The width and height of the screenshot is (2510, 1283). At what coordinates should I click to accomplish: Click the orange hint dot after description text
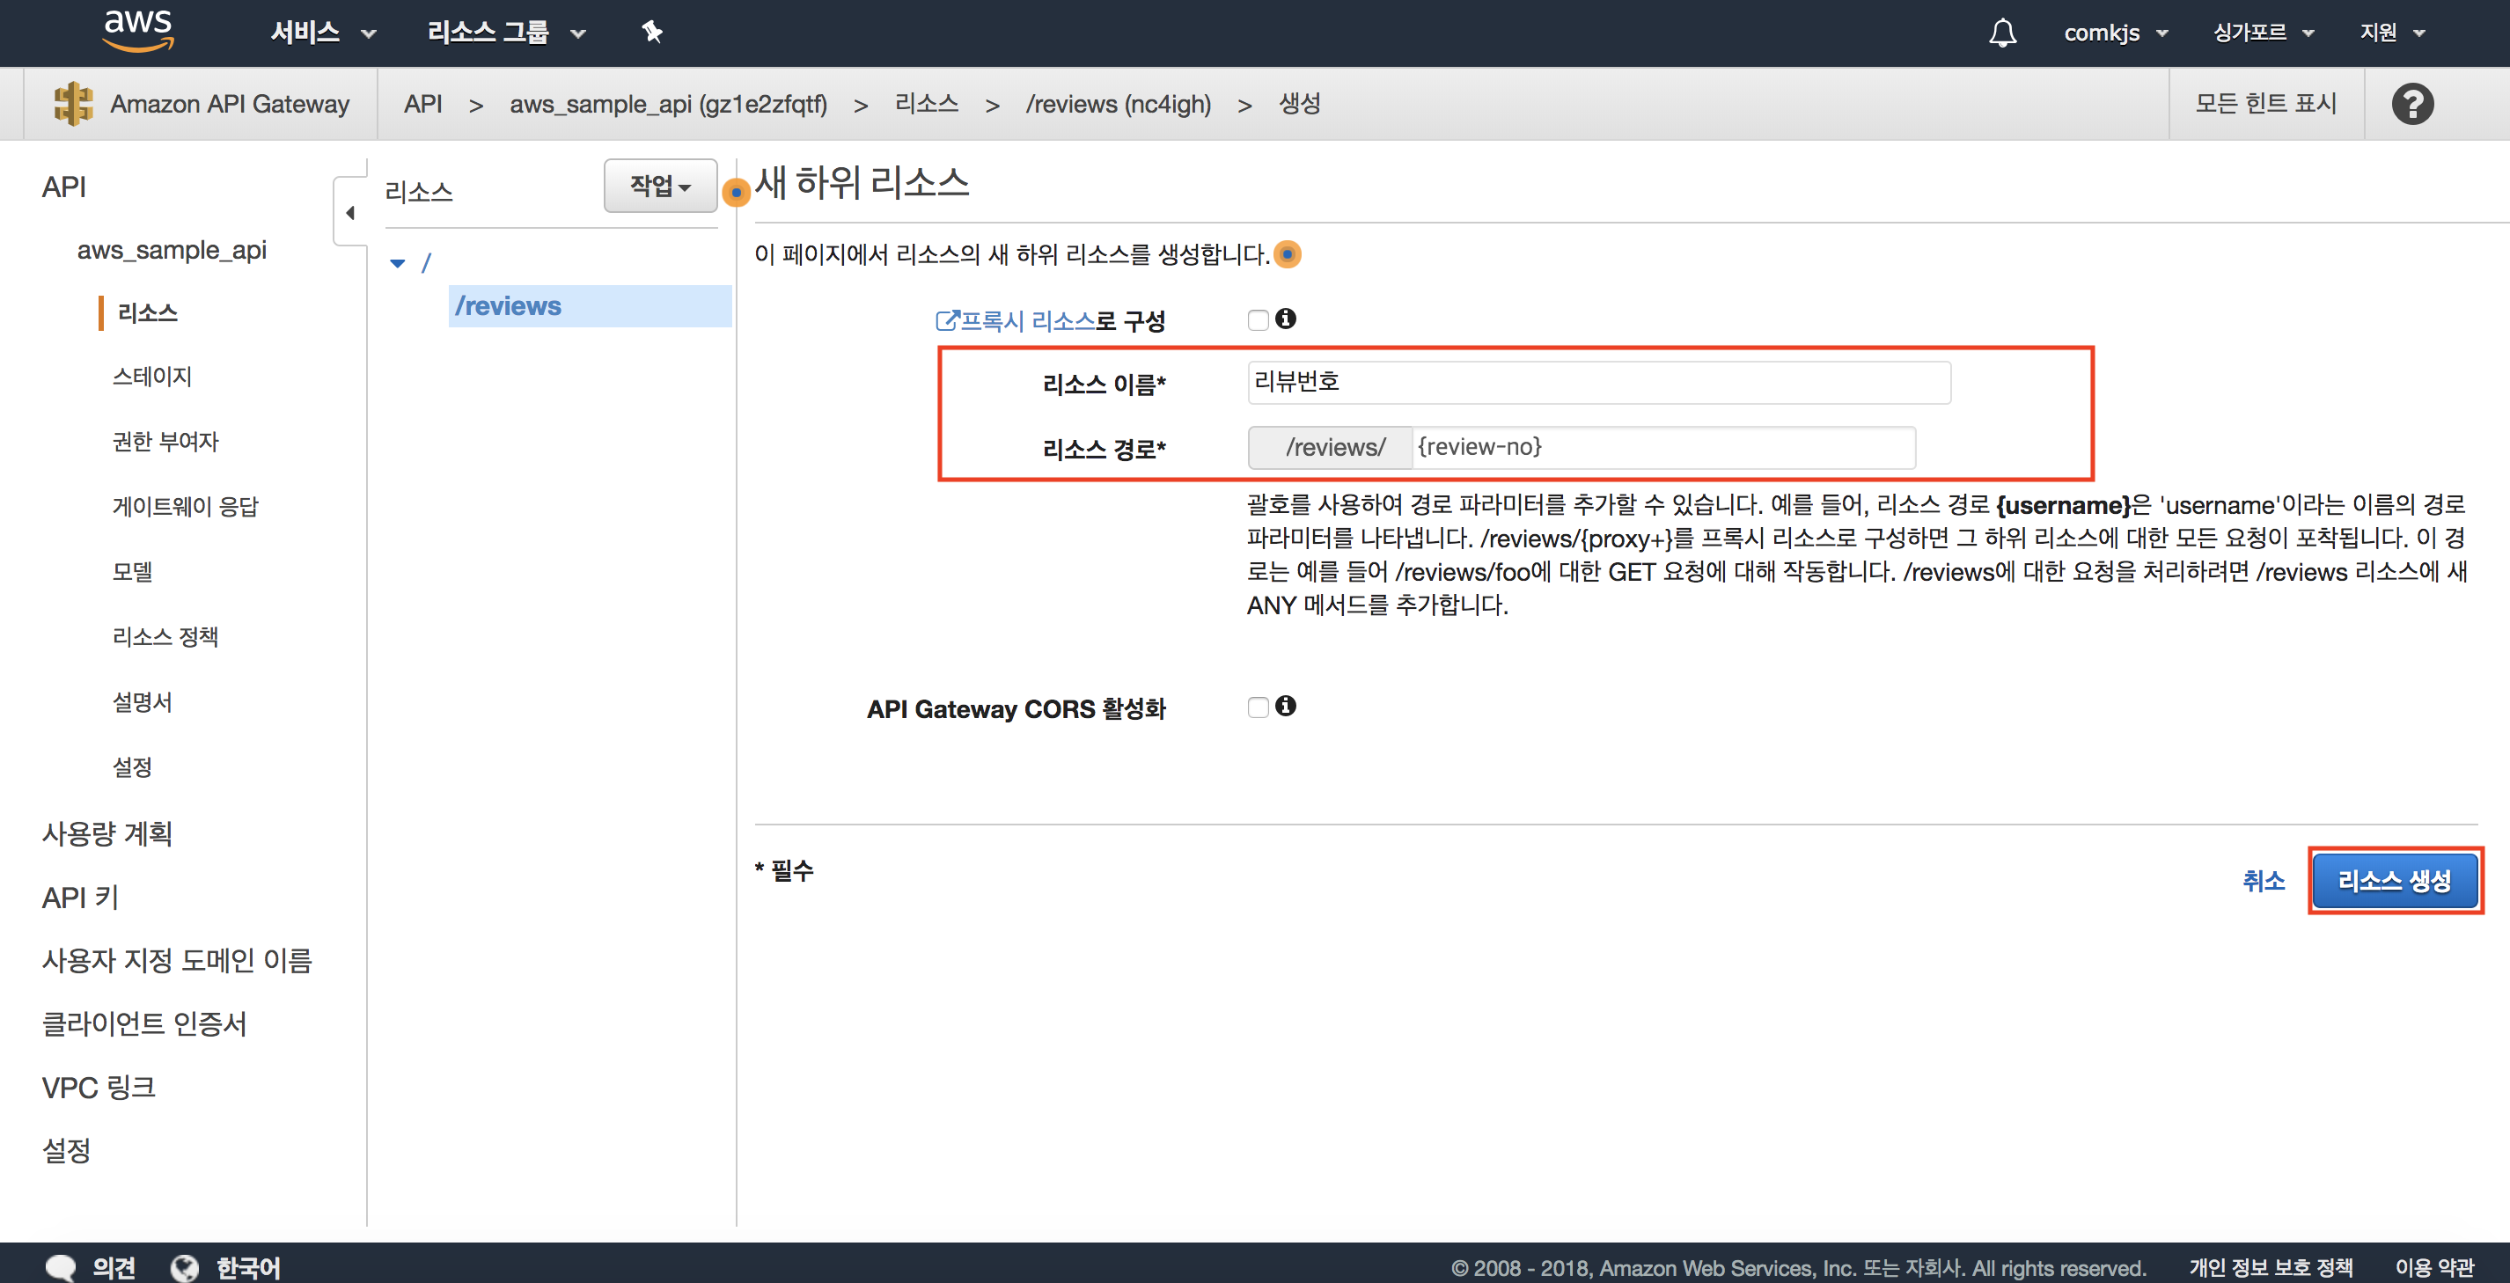(x=1288, y=254)
